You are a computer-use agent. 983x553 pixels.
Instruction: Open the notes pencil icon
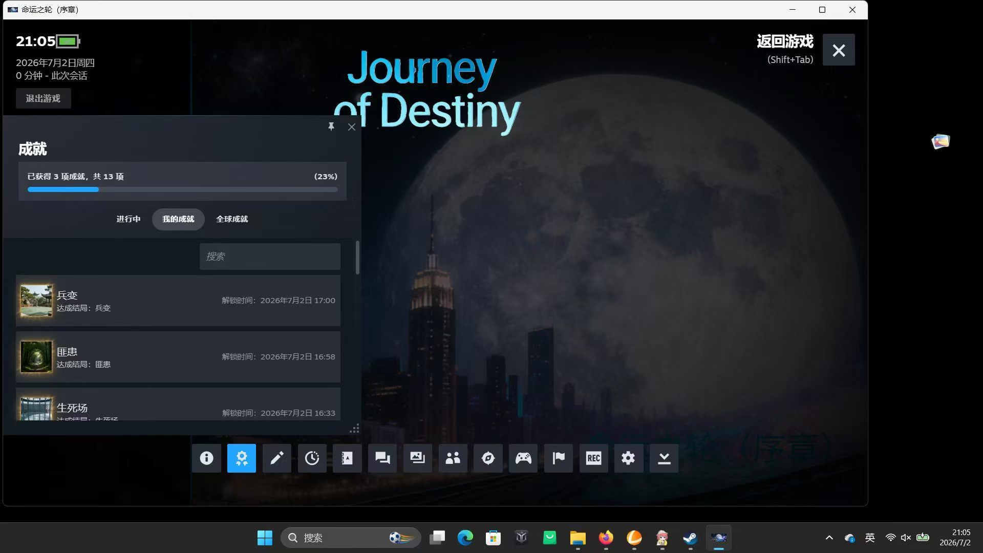tap(277, 458)
